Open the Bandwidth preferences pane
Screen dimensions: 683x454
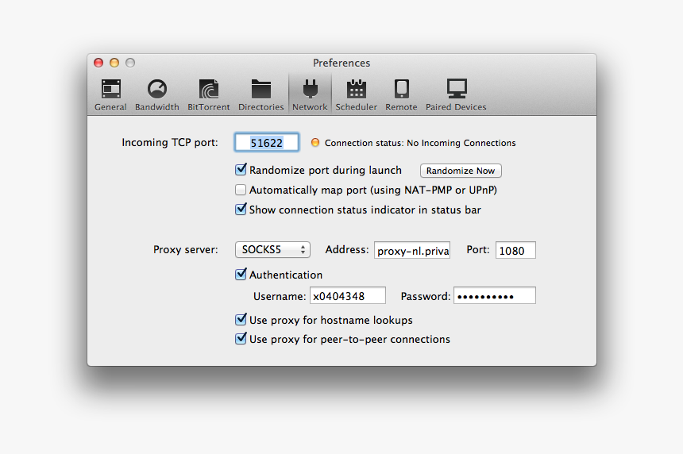tap(156, 94)
